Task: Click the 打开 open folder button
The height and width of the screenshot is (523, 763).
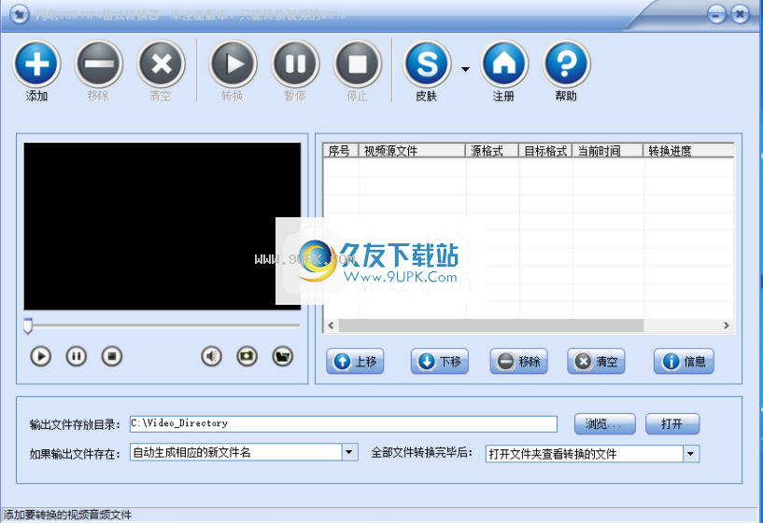Action: tap(672, 424)
